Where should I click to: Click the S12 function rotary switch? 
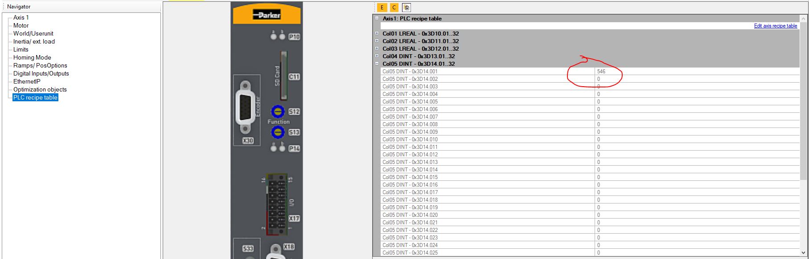click(278, 112)
